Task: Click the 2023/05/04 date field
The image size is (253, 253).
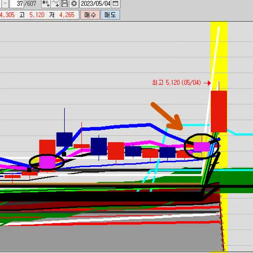Action: click(x=95, y=4)
